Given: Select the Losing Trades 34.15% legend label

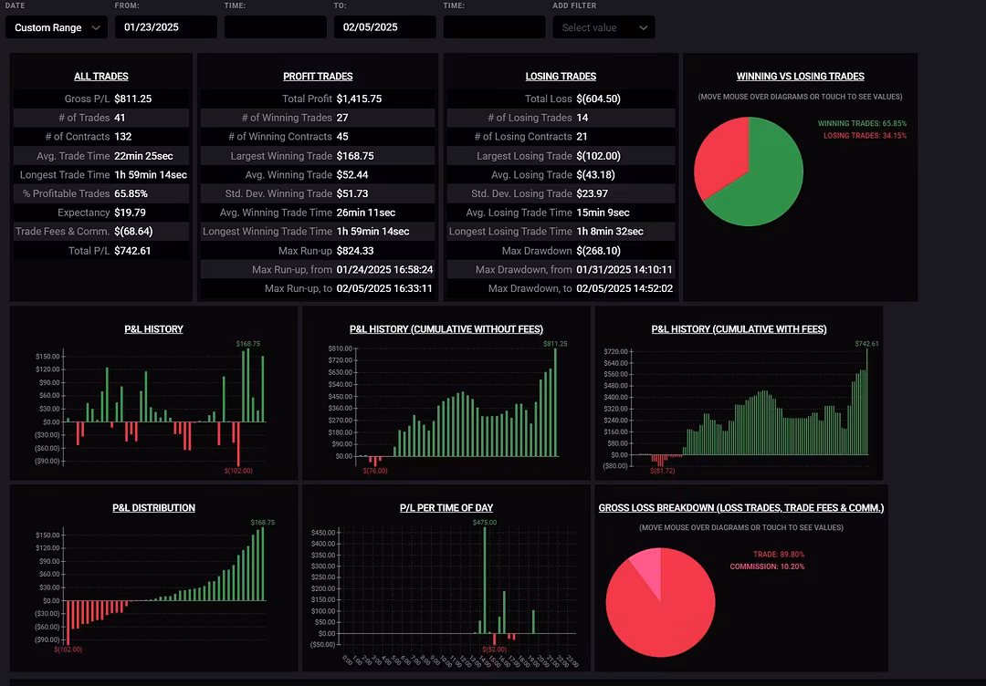Looking at the screenshot, I should point(864,136).
